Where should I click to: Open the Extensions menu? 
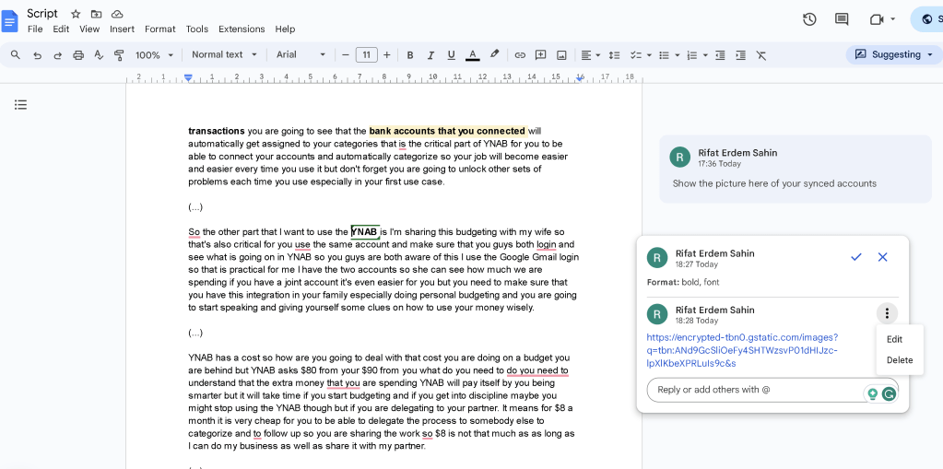(242, 29)
